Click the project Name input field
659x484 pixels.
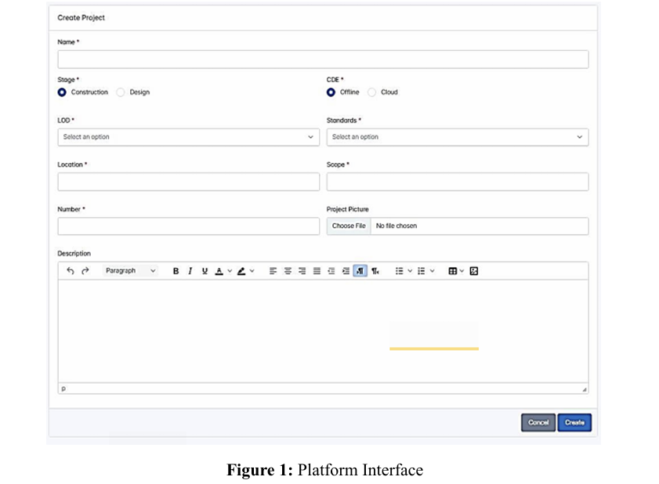click(x=323, y=60)
